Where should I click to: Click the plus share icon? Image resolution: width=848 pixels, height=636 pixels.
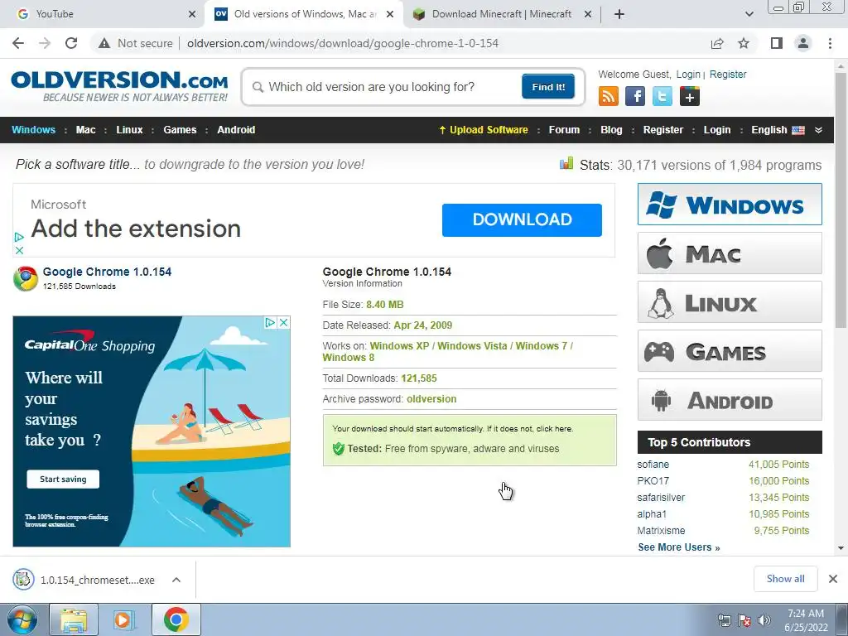690,96
